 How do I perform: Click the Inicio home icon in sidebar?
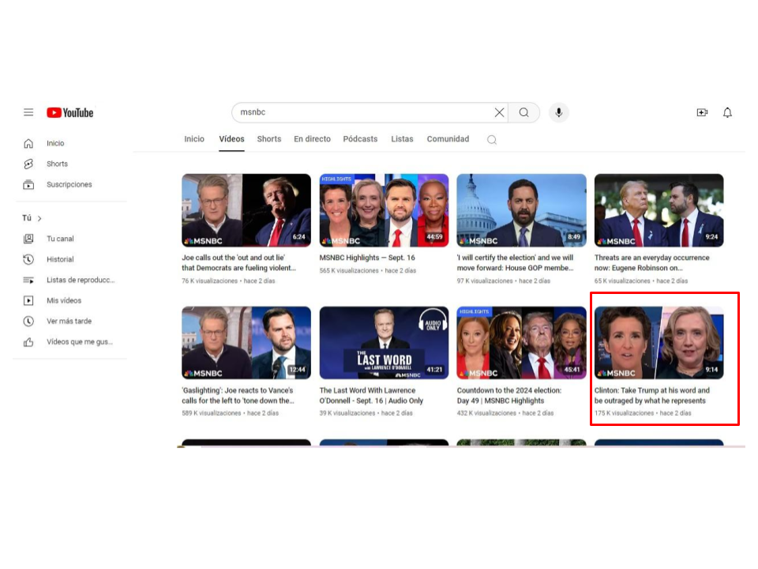28,143
